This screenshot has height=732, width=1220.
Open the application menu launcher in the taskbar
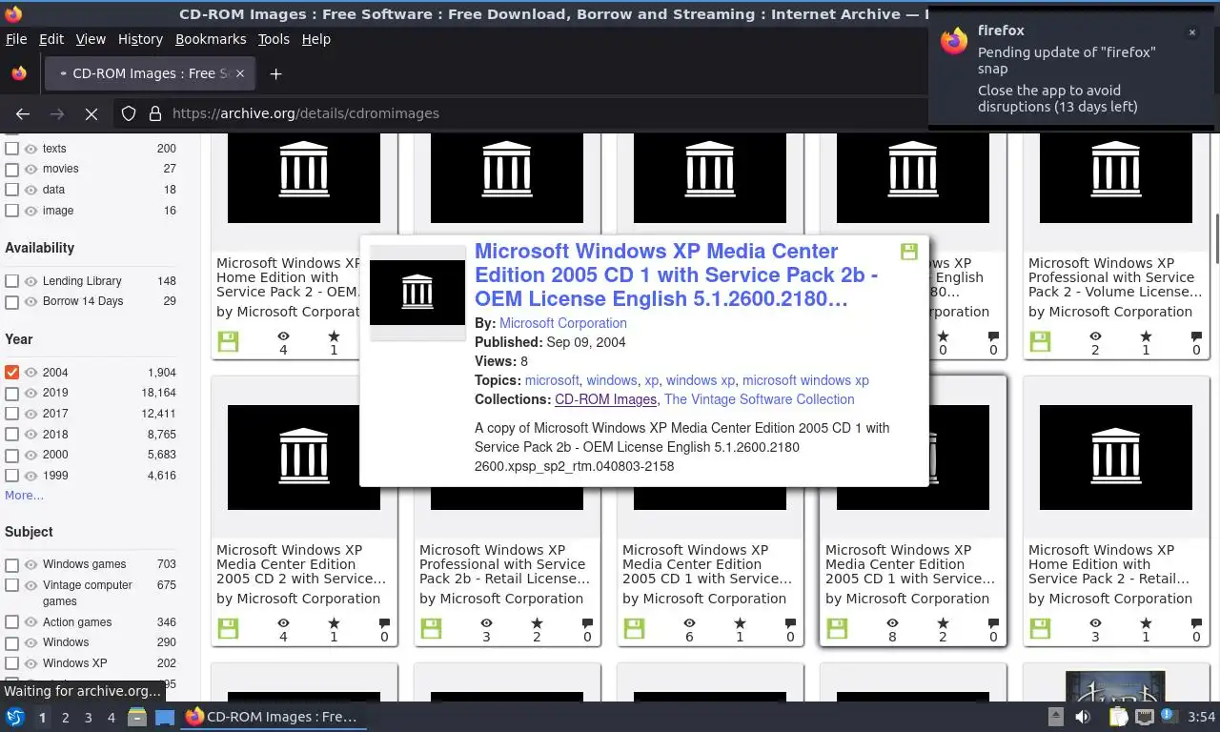point(14,717)
